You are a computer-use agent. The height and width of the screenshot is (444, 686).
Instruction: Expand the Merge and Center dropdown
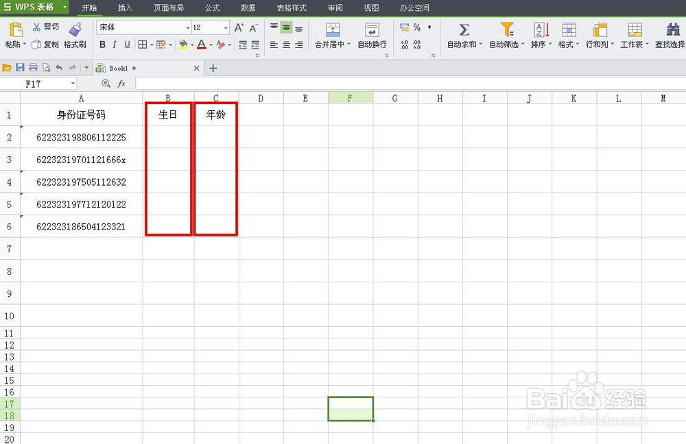pyautogui.click(x=348, y=44)
